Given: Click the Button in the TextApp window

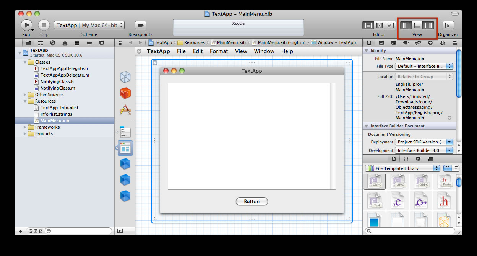Looking at the screenshot, I should pyautogui.click(x=251, y=202).
